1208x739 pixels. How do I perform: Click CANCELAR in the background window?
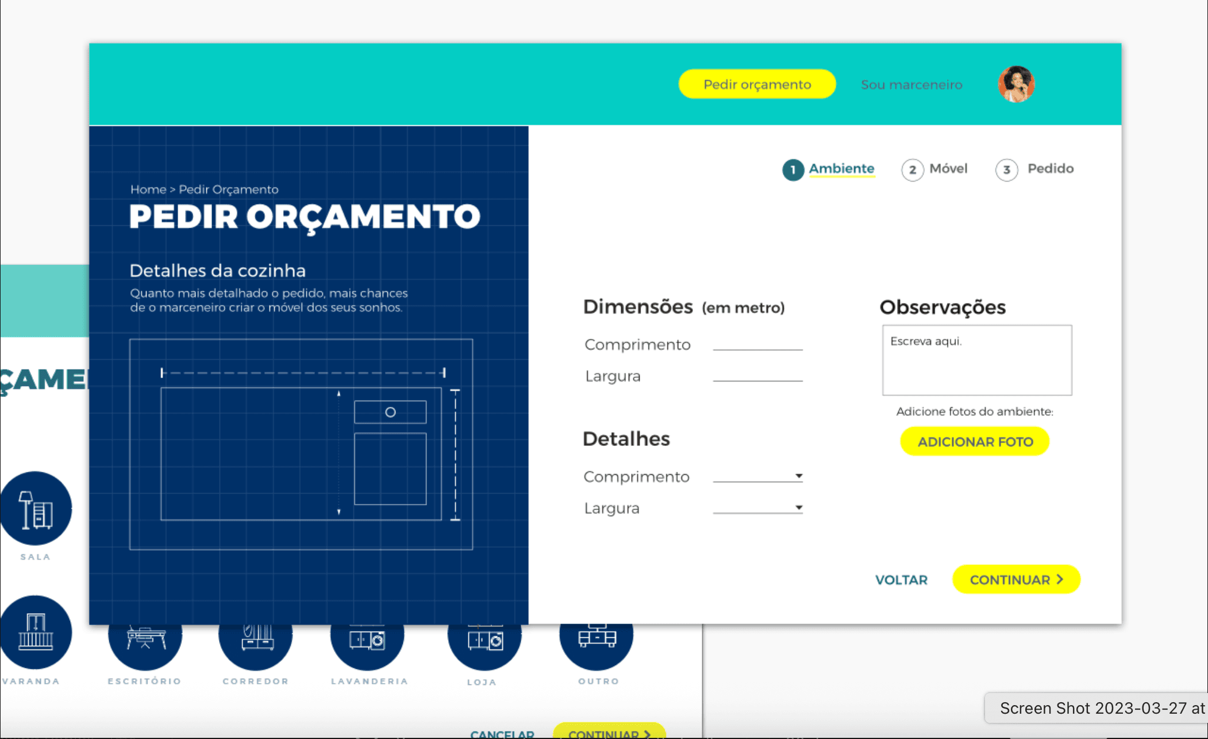tap(502, 734)
